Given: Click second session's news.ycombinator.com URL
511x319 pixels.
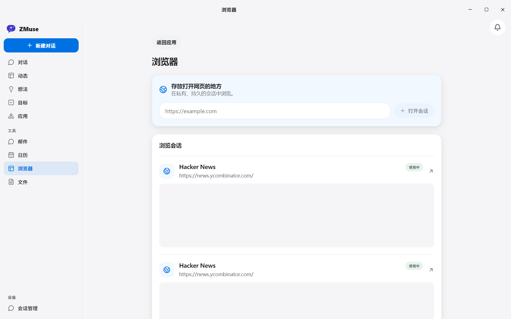Looking at the screenshot, I should 216,274.
